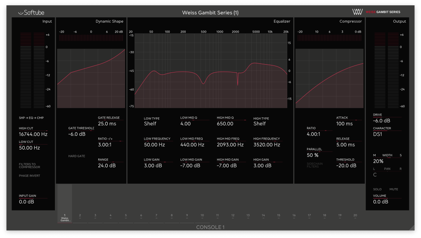The image size is (421, 238).
Task: Mute the channel
Action: click(394, 189)
